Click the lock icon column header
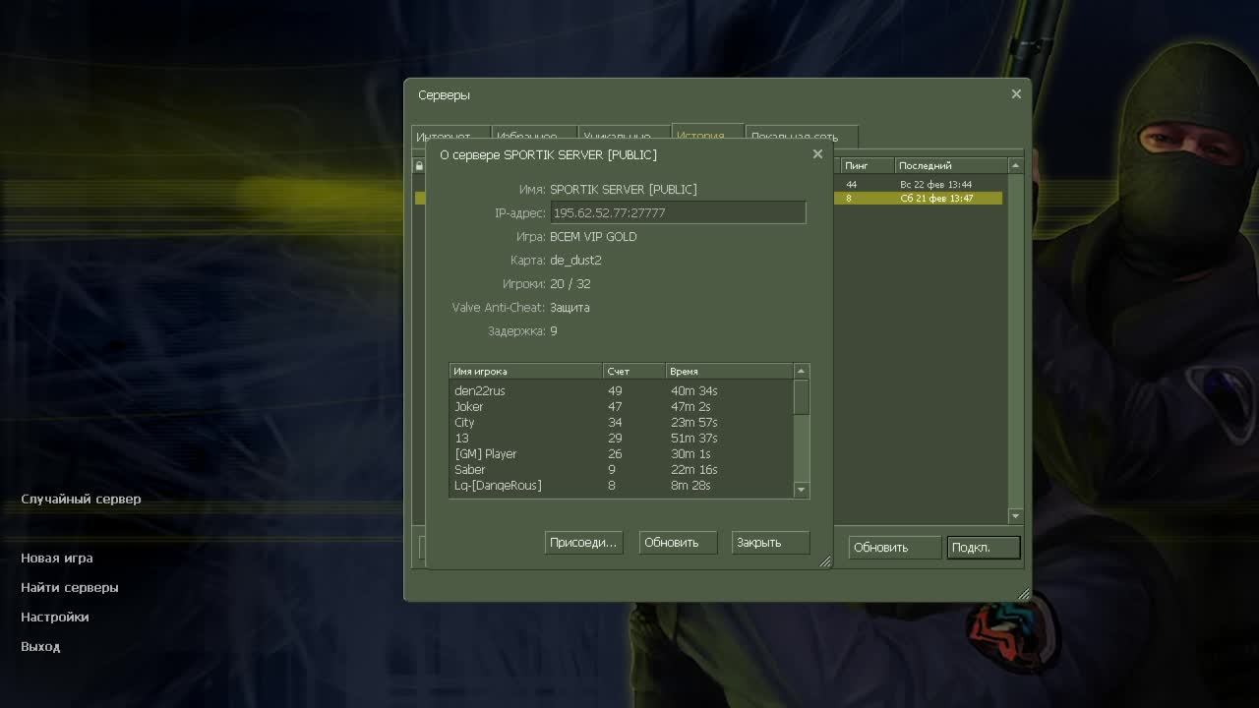 pos(419,165)
